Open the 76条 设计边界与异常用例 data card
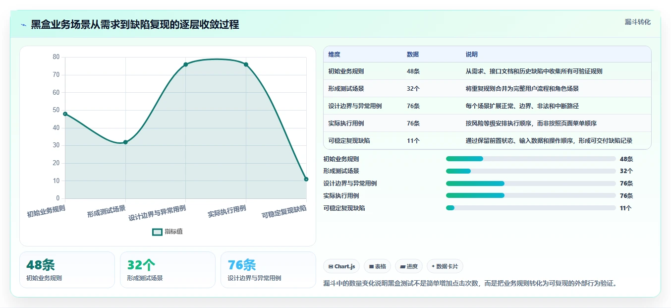The height and width of the screenshot is (308, 671). tap(268, 270)
